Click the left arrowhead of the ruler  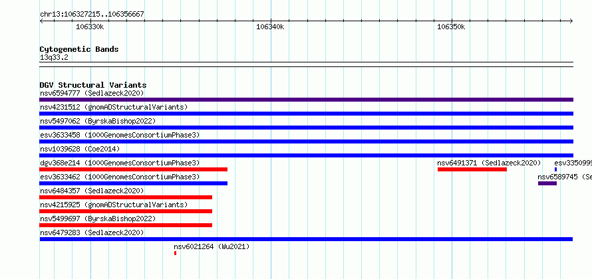41,21
